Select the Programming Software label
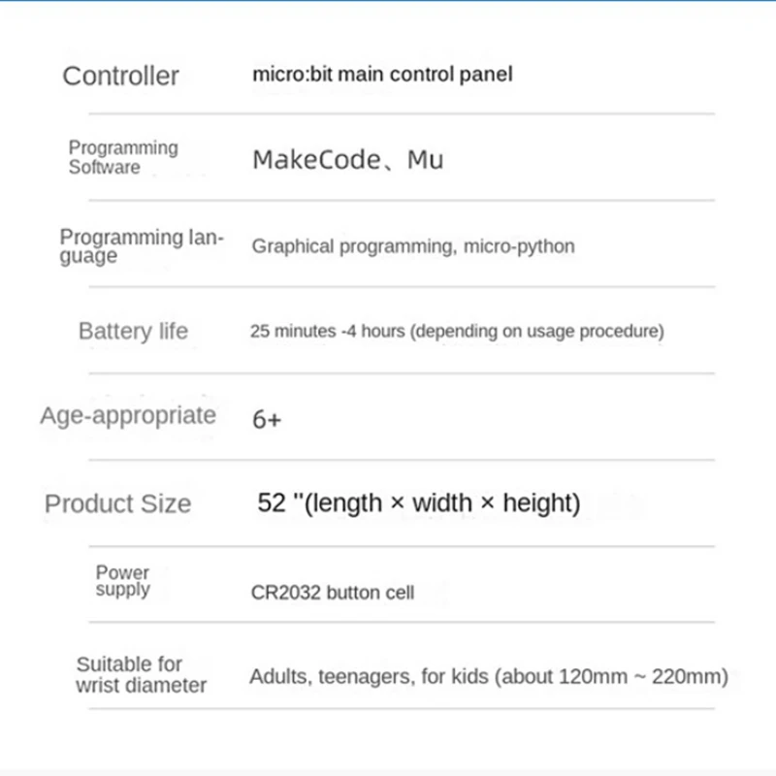This screenshot has width=776, height=776. (123, 157)
